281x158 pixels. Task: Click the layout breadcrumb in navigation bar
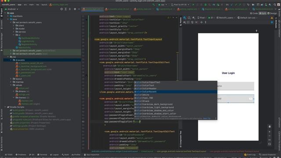(44, 5)
